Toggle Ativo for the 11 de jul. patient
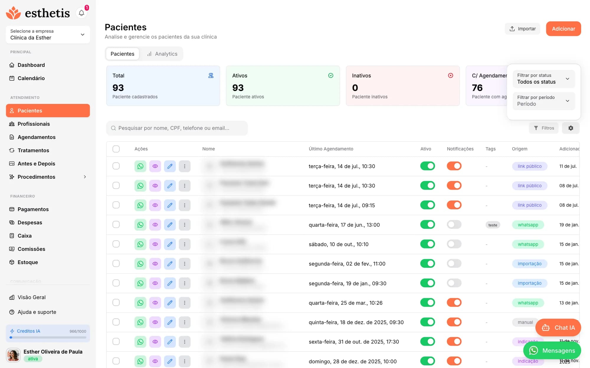Screen dimensions: 590x368 pos(427,166)
